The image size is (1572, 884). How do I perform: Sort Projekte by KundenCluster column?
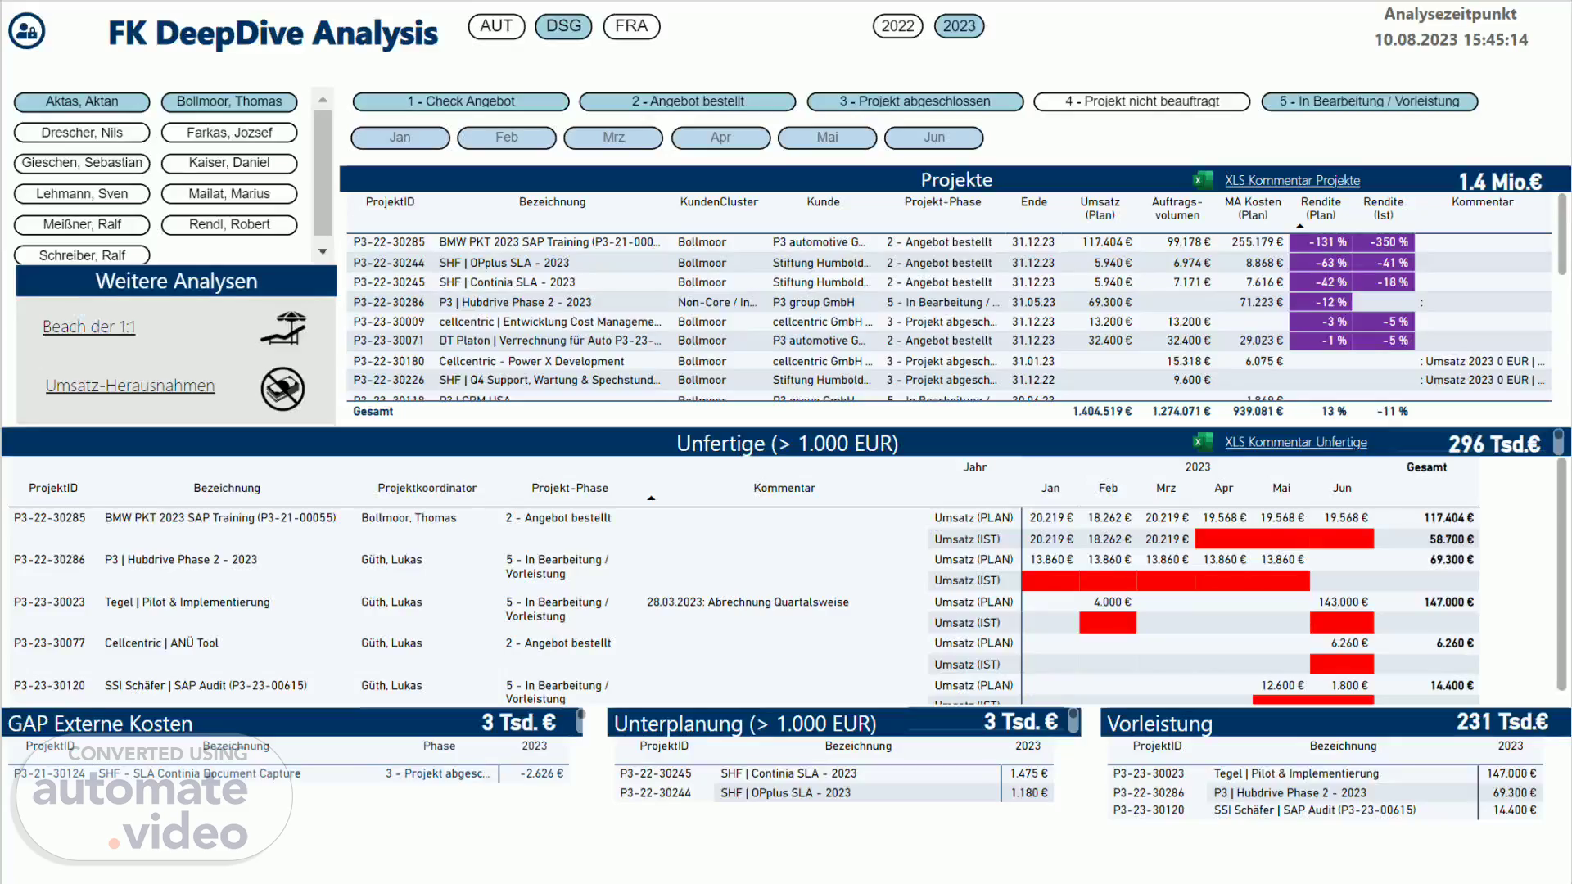[x=719, y=202]
